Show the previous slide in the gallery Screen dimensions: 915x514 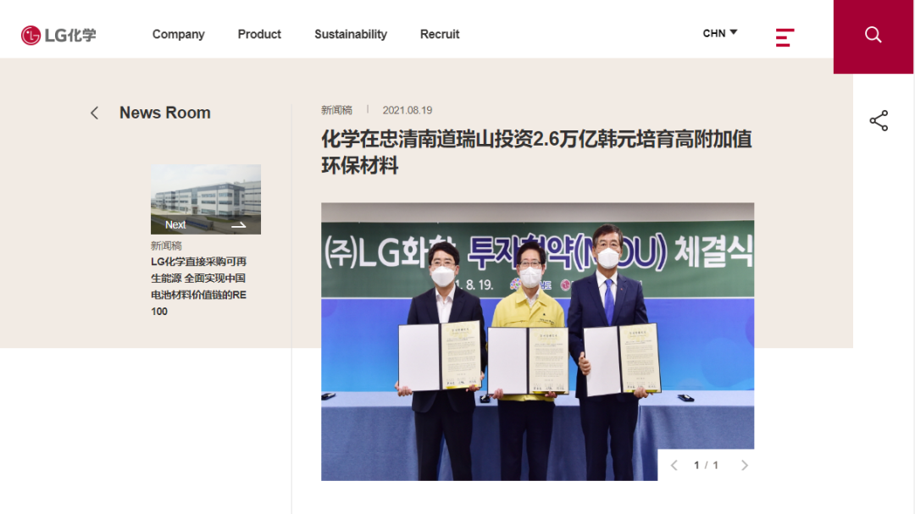(x=674, y=465)
